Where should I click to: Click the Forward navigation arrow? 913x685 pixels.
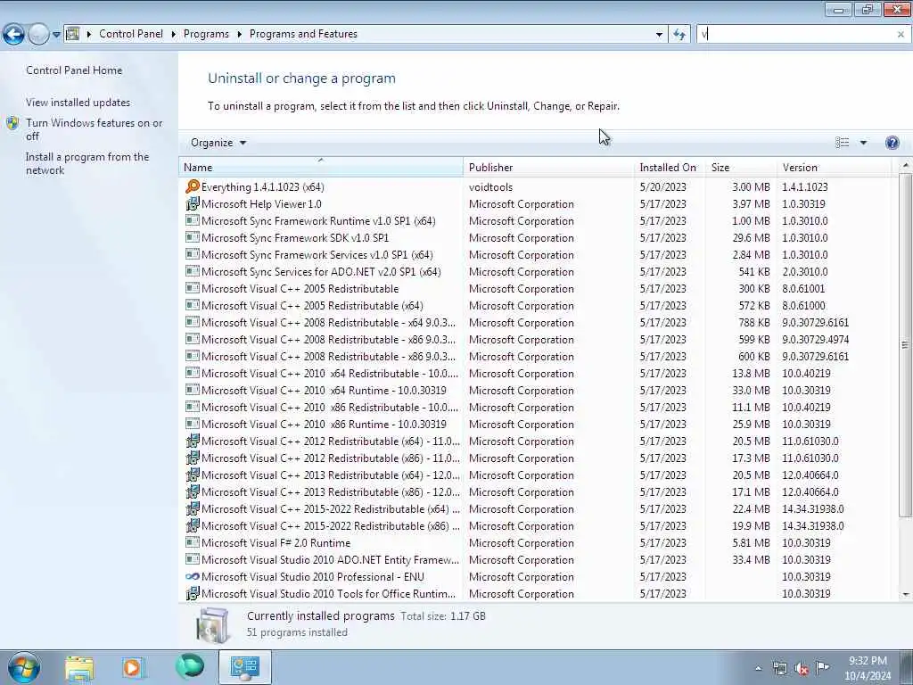pos(38,35)
